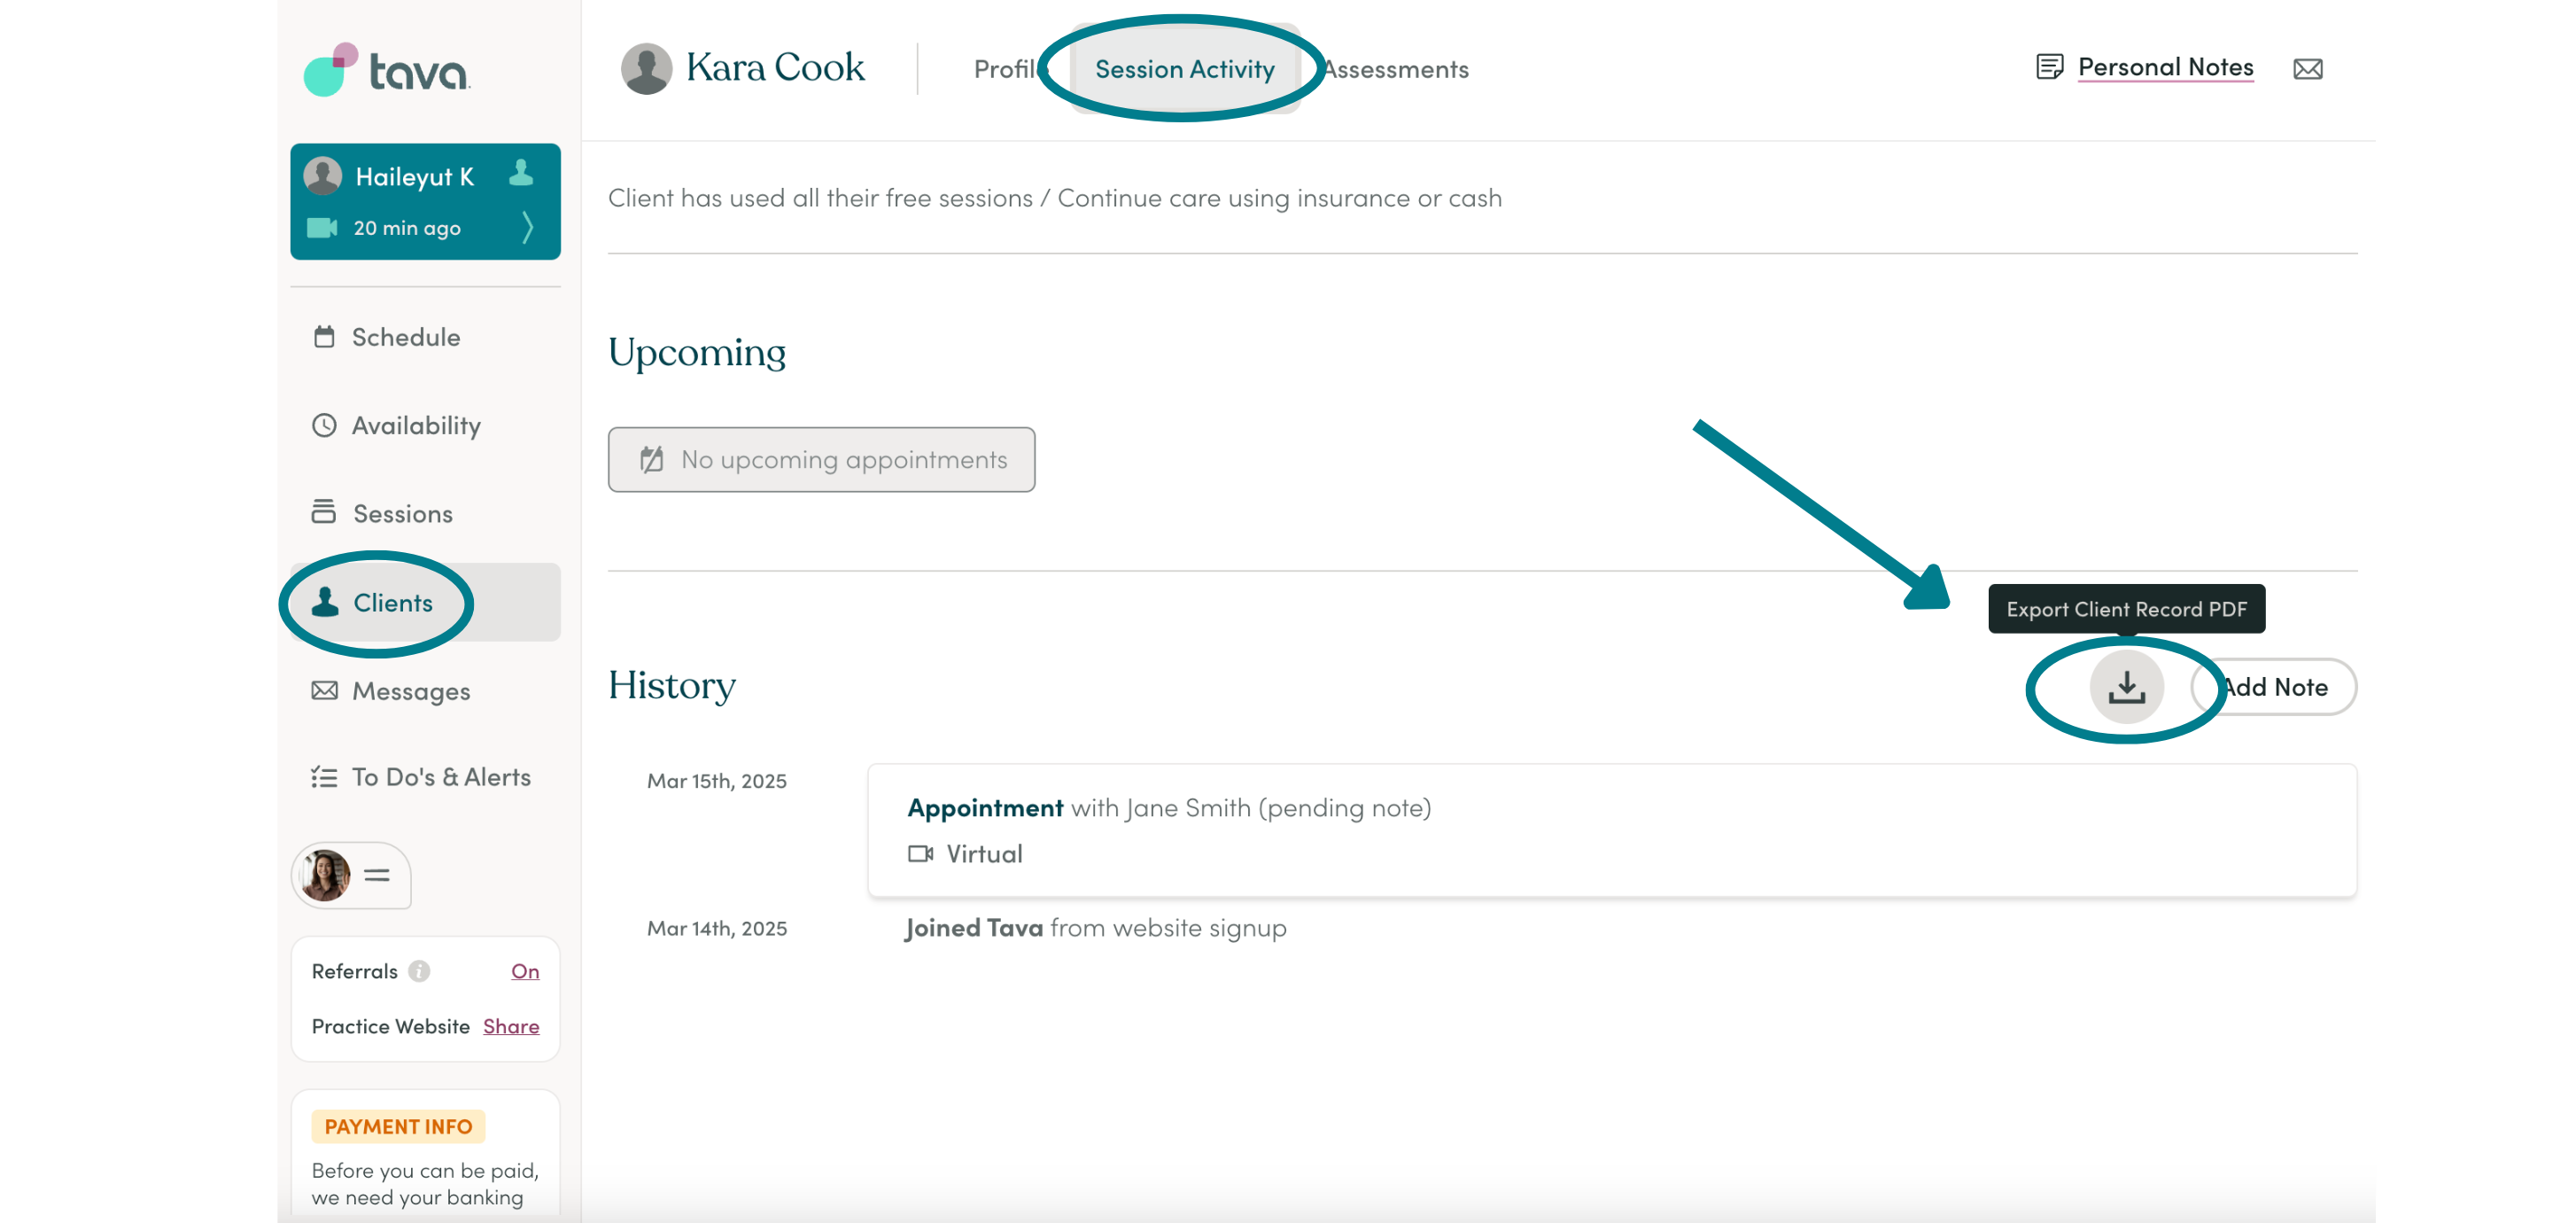Open Haileyut K session card
Screen dimensions: 2576x1223
click(x=425, y=201)
